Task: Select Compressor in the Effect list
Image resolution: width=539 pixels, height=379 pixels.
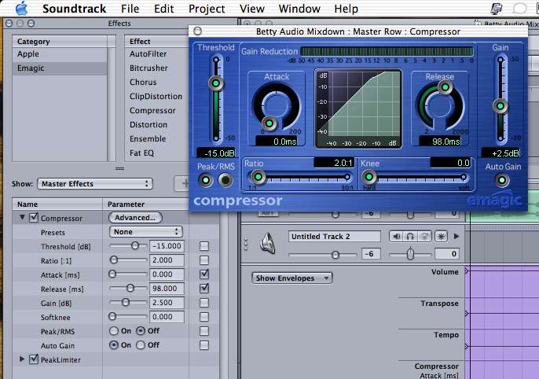Action: coord(152,110)
